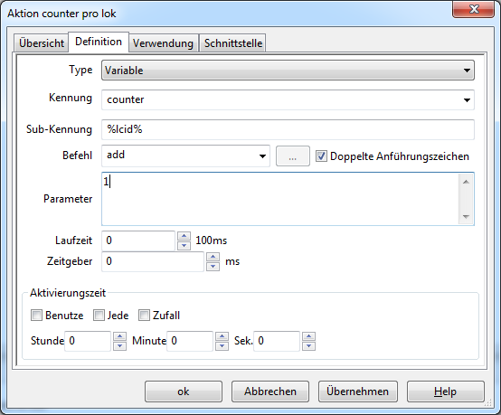Expand the Kennung combo box arrow
Screen dimensions: 501x415
pos(467,100)
